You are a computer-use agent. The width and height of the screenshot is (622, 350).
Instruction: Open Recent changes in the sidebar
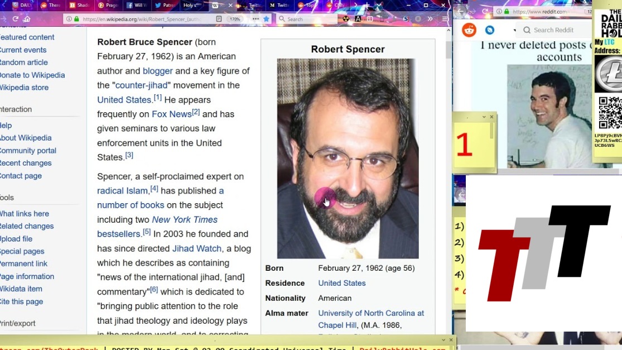(26, 163)
